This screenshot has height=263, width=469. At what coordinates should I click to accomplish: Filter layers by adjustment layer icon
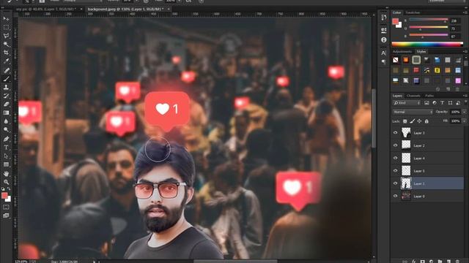(x=435, y=103)
